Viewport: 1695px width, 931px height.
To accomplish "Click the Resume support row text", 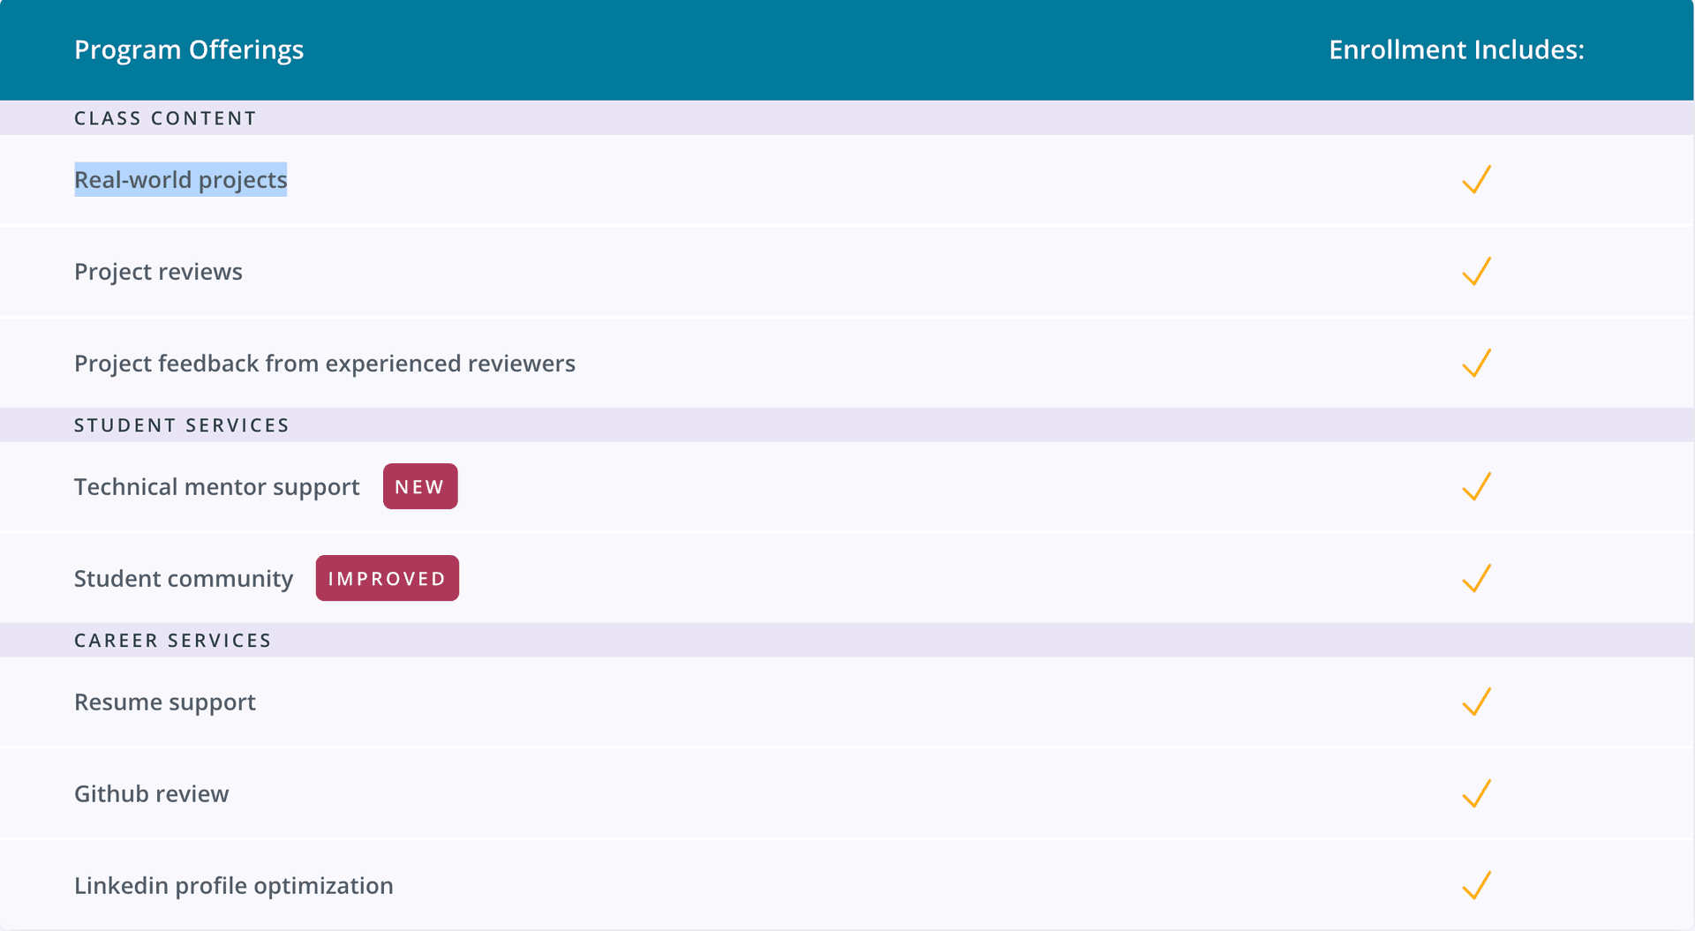I will tap(164, 702).
